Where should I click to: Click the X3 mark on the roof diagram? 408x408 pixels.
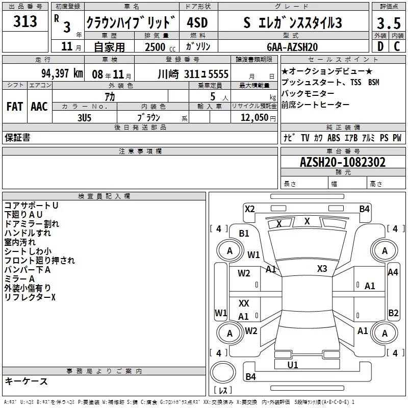coord(322,269)
